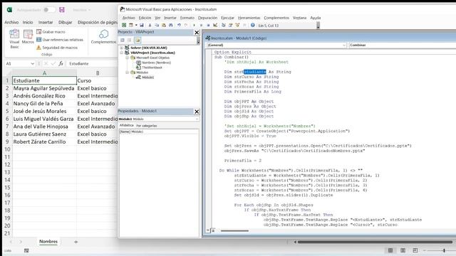The image size is (456, 256).
Task: Collapse the Microsoft Excel Objetos folder
Action: click(127, 58)
